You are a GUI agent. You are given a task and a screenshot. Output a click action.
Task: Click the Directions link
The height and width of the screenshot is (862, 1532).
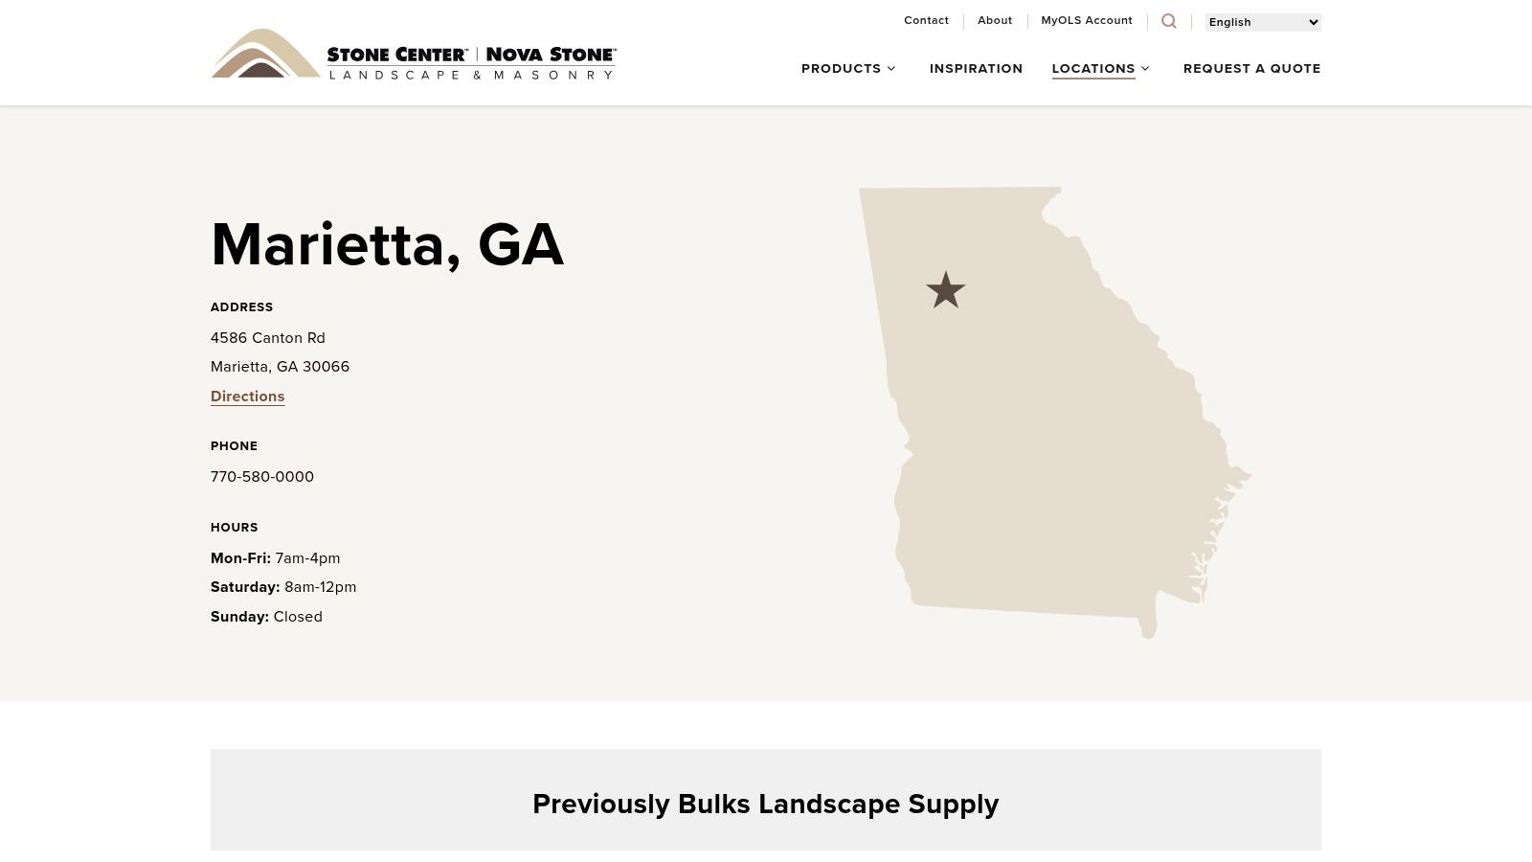coord(247,396)
